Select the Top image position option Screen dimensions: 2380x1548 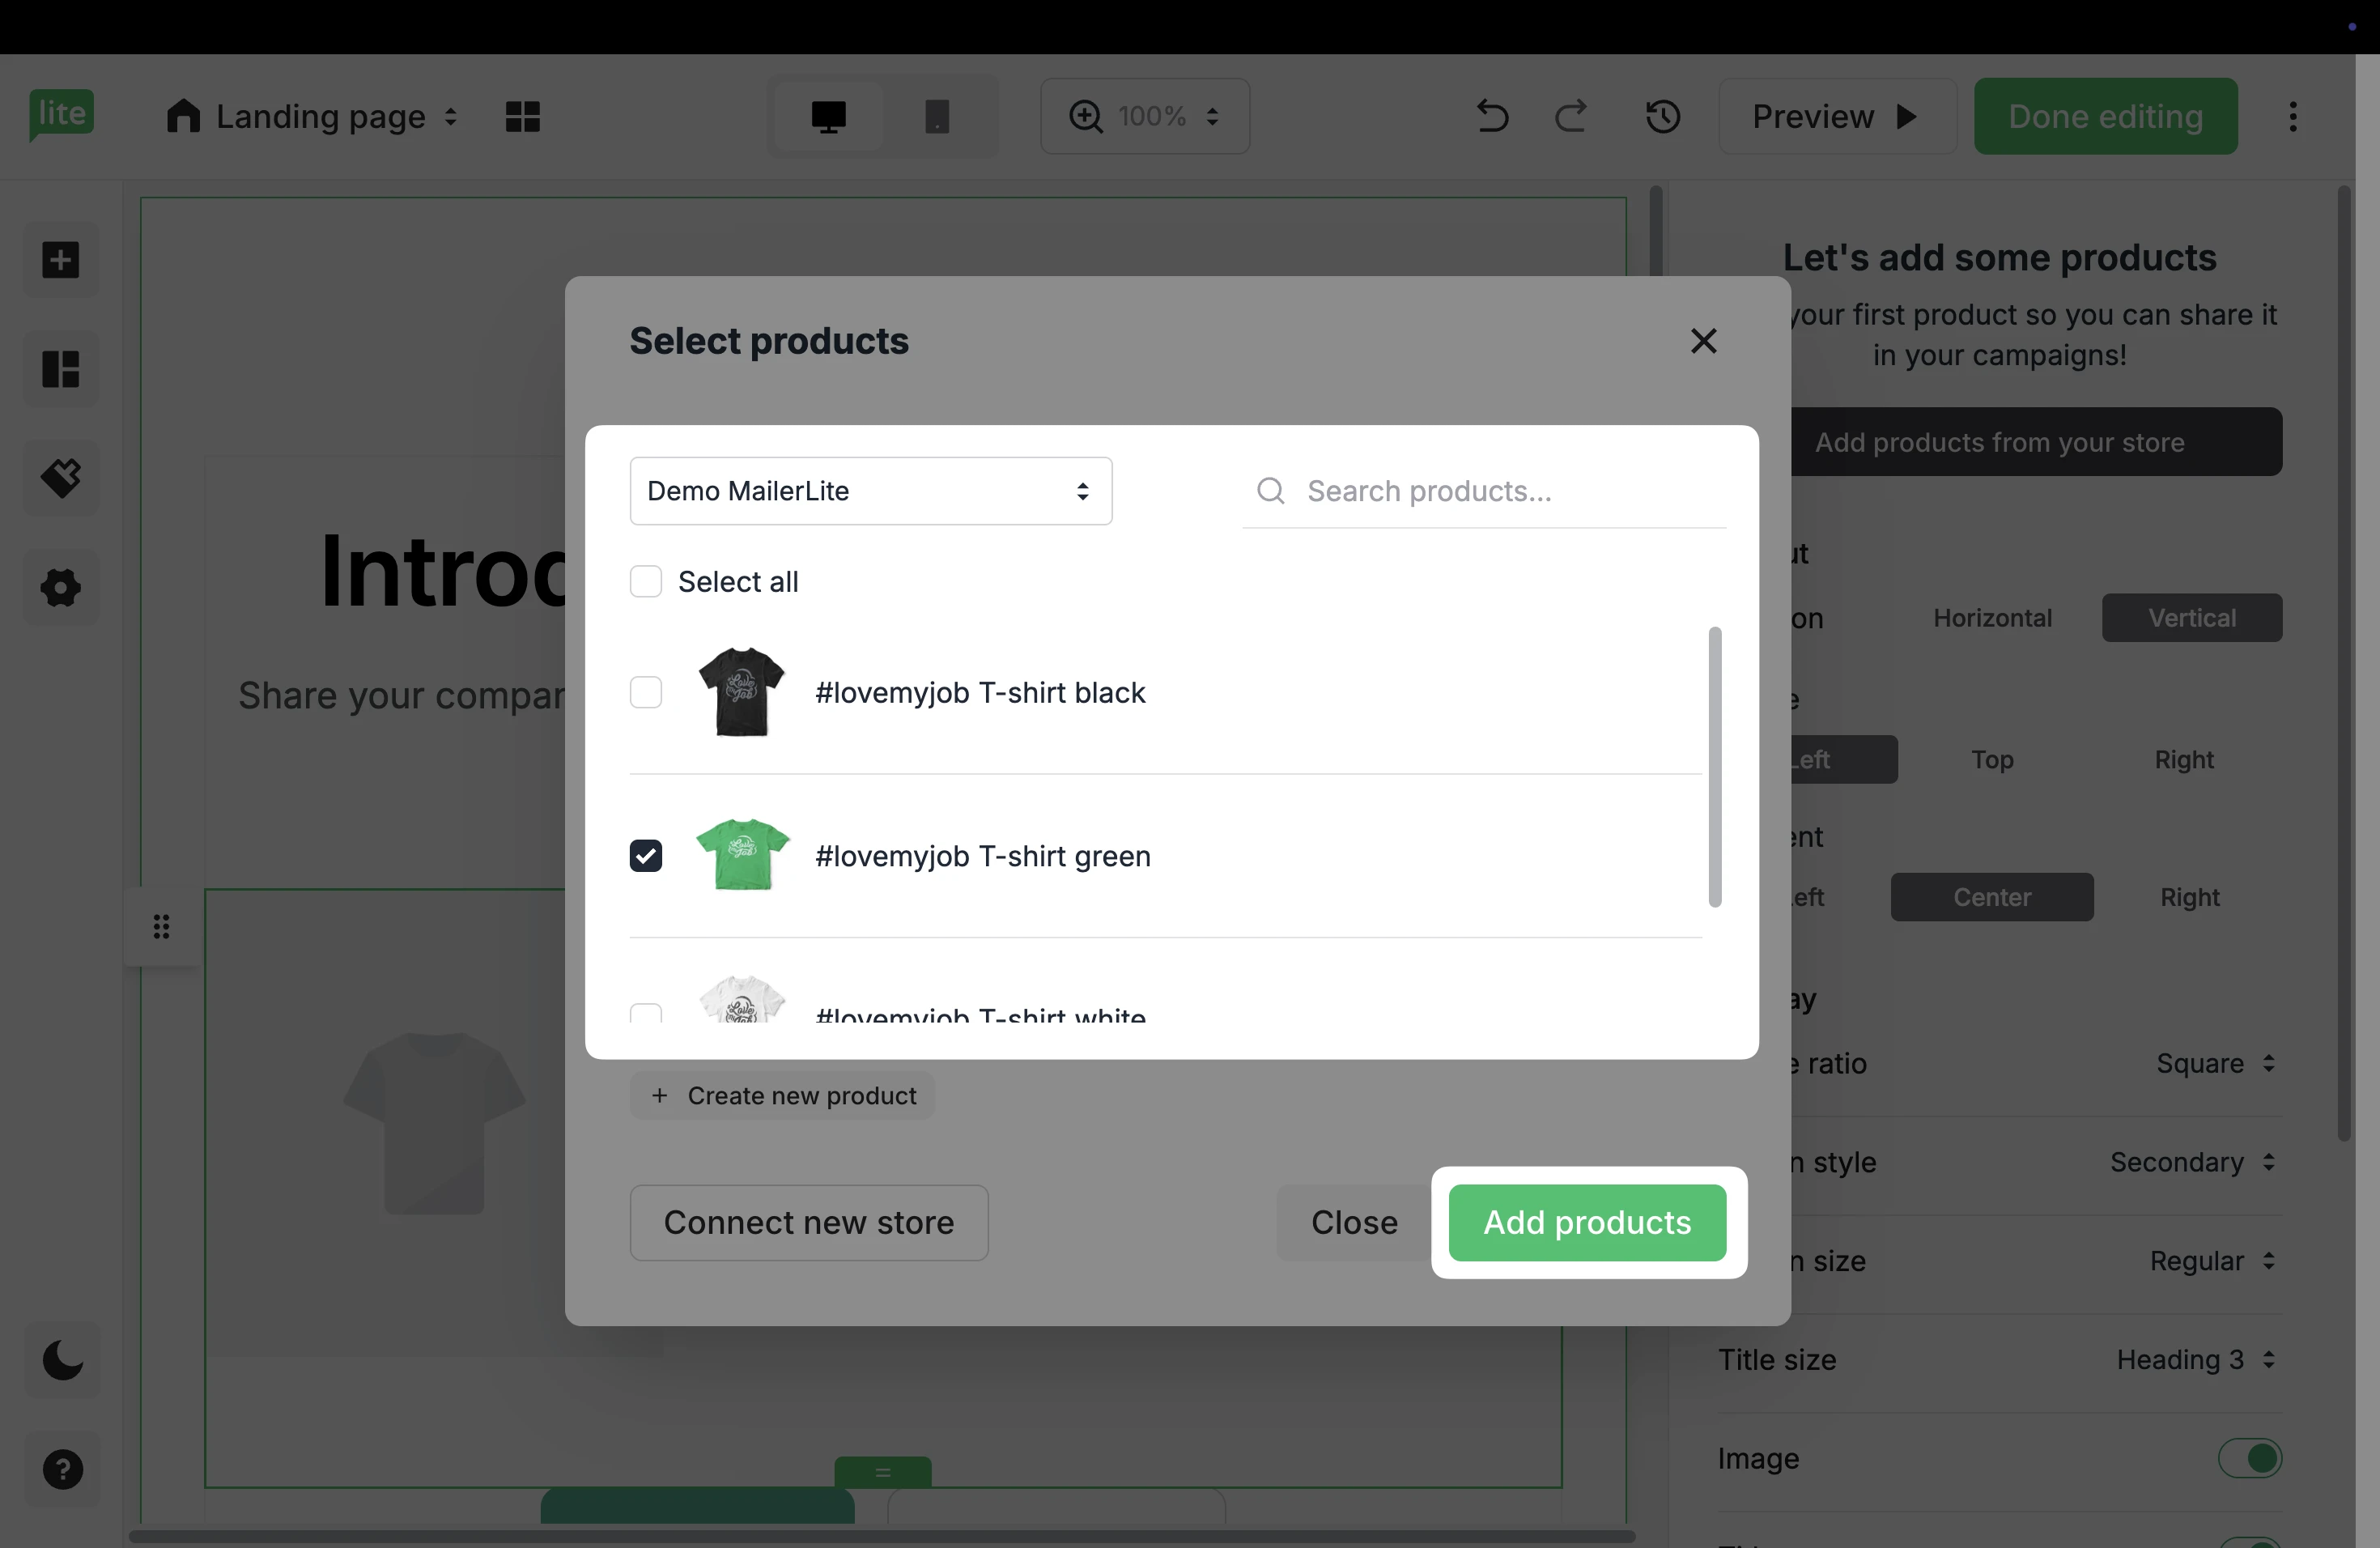(x=1992, y=760)
